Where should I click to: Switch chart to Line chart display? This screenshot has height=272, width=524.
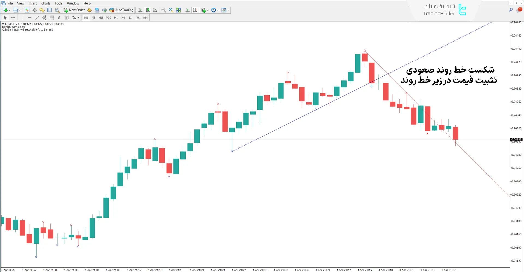point(155,10)
